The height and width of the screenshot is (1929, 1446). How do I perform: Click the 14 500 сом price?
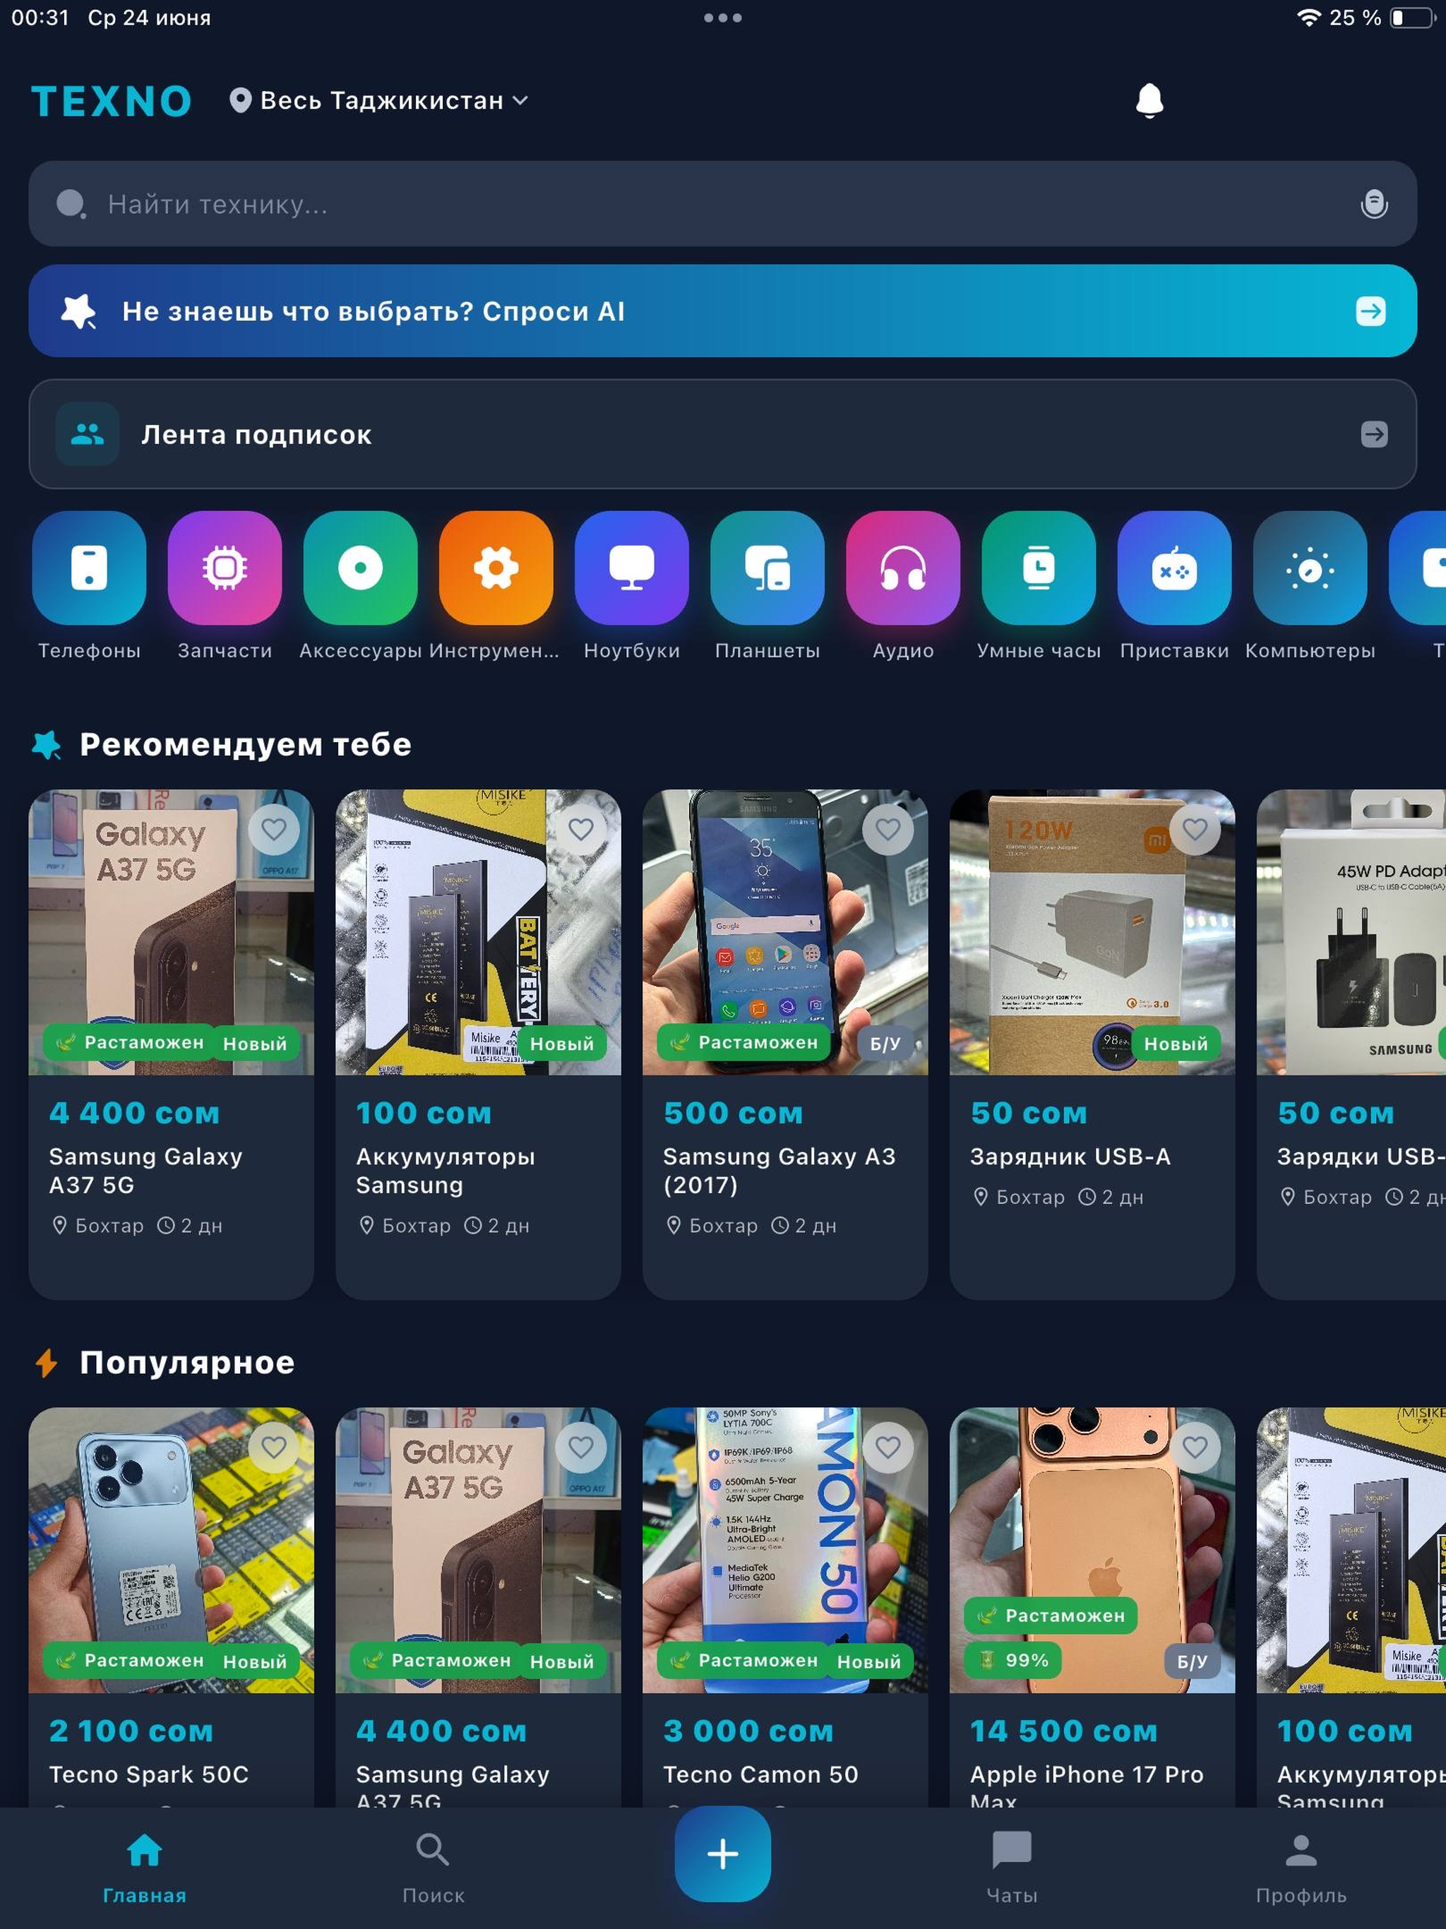pos(1063,1731)
